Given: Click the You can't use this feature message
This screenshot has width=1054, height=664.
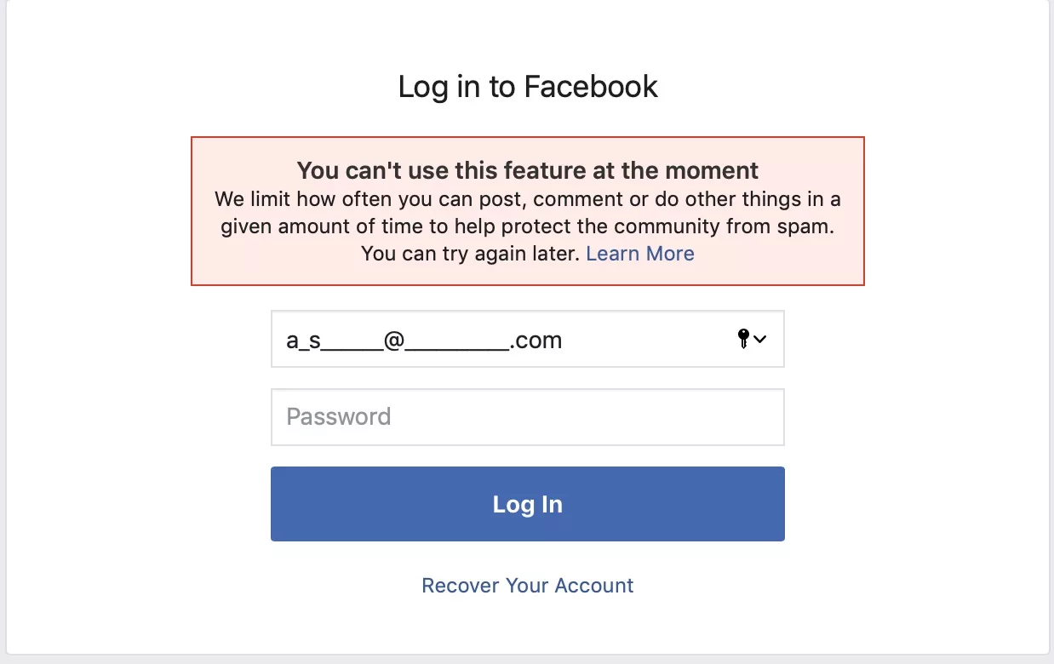Looking at the screenshot, I should (527, 169).
